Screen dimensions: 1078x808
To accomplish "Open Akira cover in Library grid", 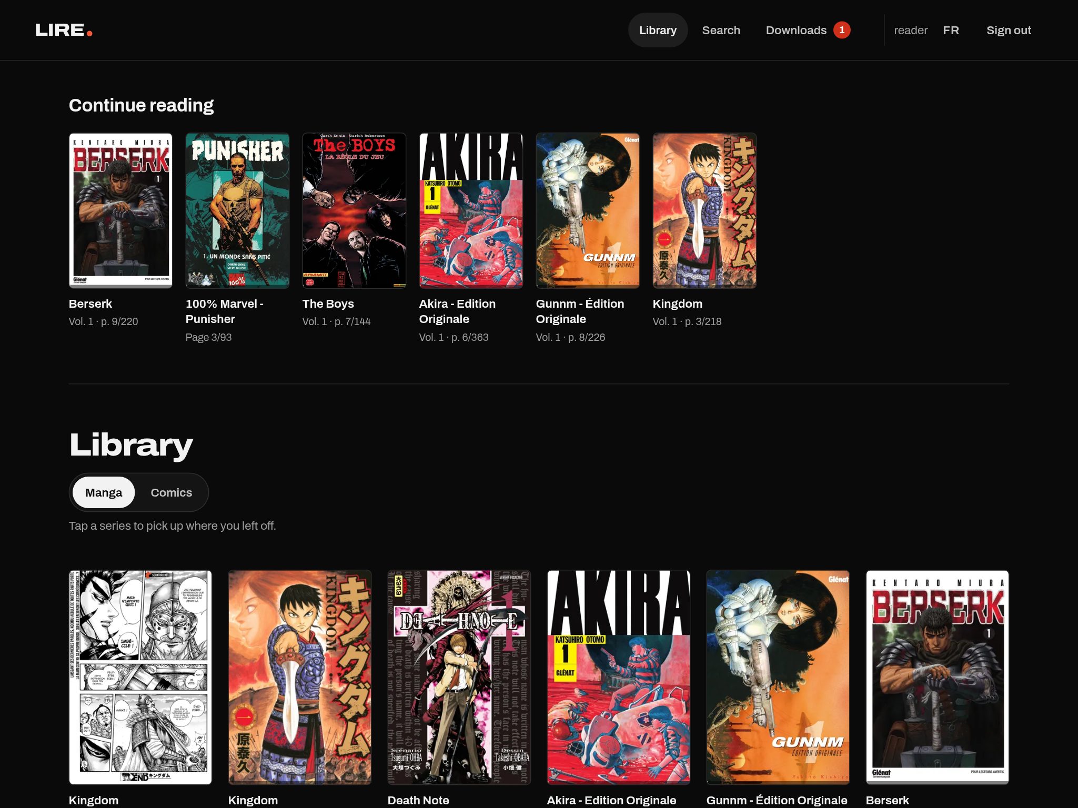I will (x=619, y=678).
